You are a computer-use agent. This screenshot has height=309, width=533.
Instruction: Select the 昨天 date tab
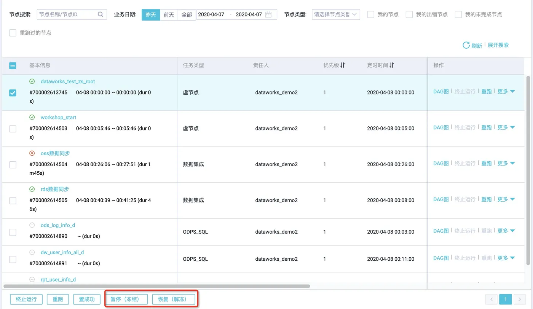[151, 15]
